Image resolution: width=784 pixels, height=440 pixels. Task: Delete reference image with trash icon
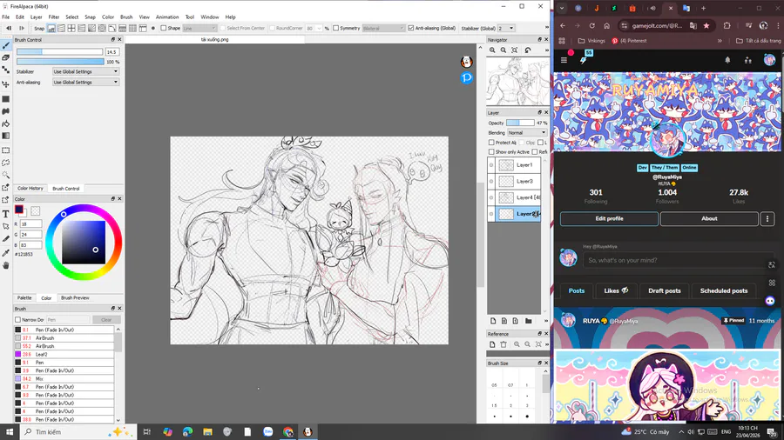point(504,344)
